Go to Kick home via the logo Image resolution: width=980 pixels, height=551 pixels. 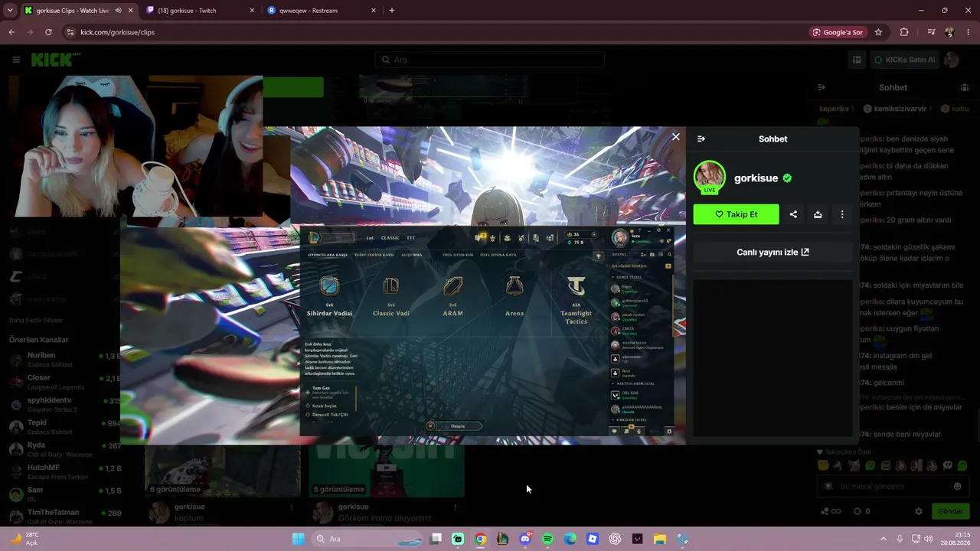tap(55, 60)
